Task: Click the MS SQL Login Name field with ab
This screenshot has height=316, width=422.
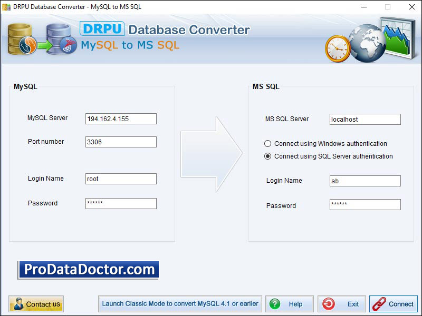Action: [365, 181]
